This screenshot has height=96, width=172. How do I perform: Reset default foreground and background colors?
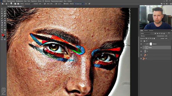[2, 37]
